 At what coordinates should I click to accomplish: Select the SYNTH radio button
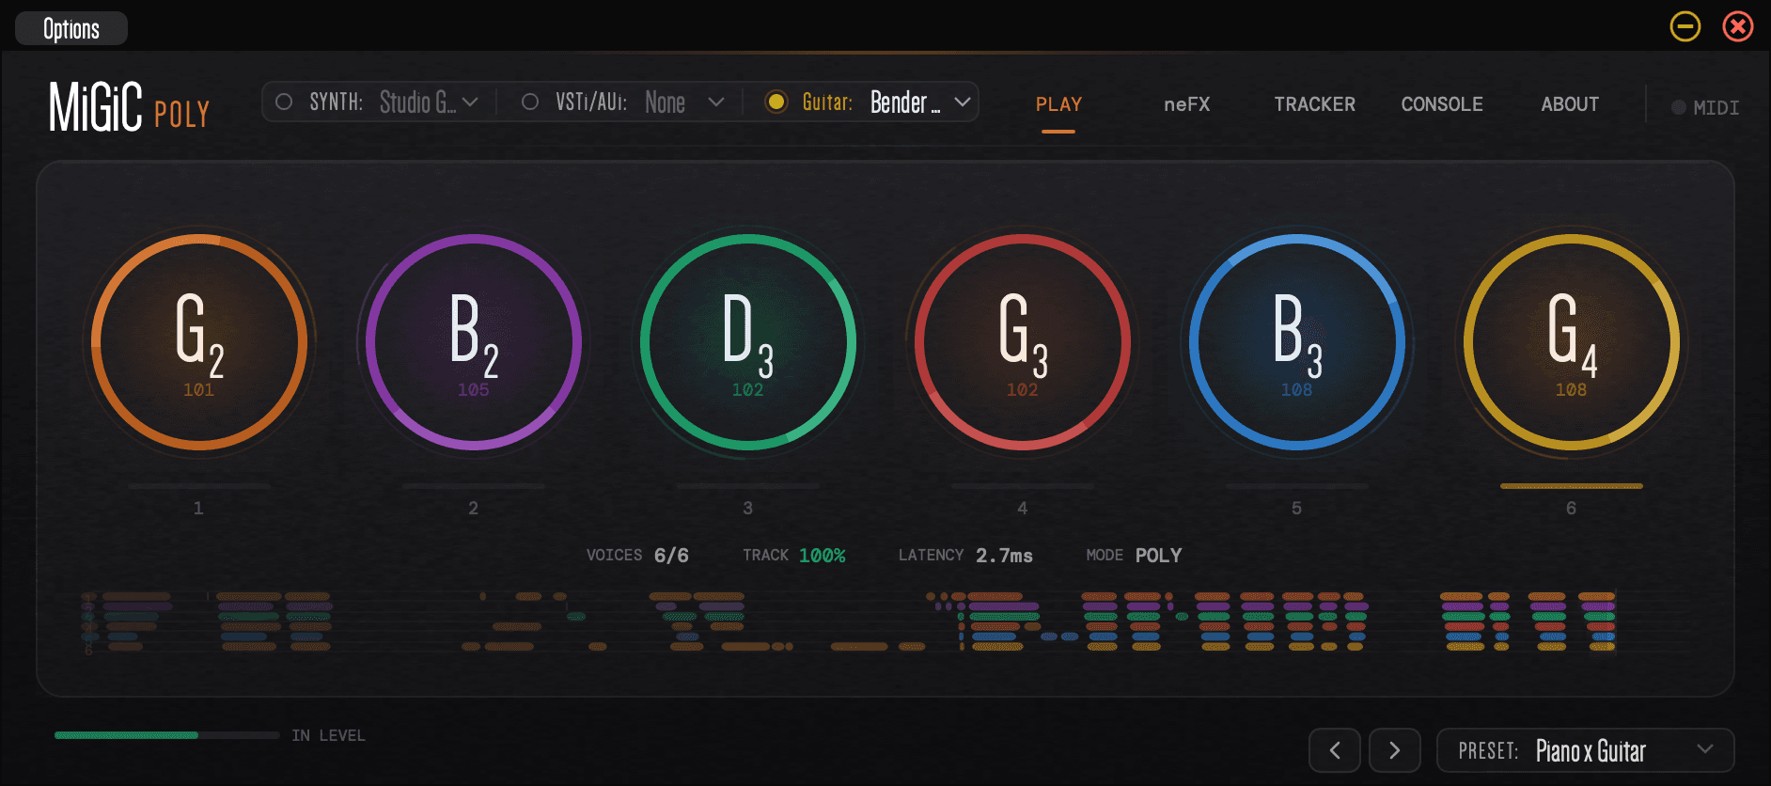[284, 102]
